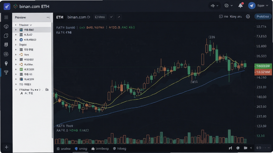The width and height of the screenshot is (273, 153).
Task: Click the gear icon in bottom chart bar
Action: tap(238, 148)
